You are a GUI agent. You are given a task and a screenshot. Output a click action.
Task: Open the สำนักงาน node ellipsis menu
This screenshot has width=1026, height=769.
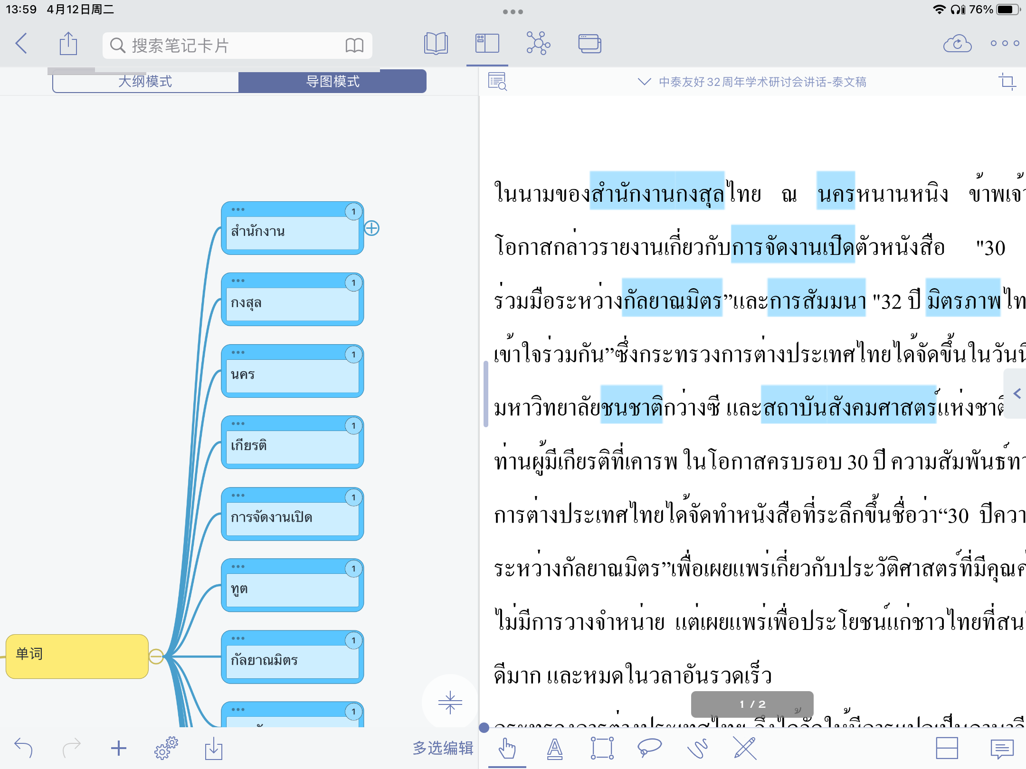(x=238, y=209)
